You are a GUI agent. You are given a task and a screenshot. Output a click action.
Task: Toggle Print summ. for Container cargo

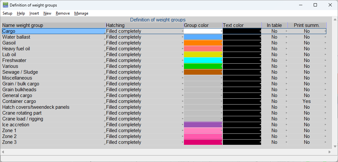click(x=307, y=101)
